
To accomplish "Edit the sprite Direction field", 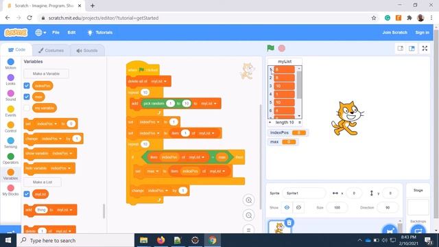I will click(x=388, y=207).
